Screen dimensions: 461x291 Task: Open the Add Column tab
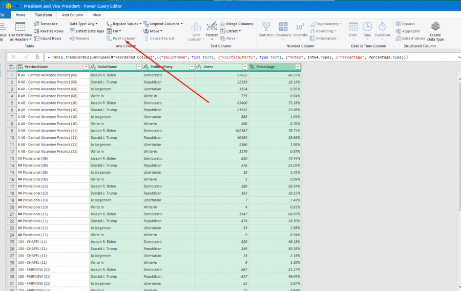(72, 15)
